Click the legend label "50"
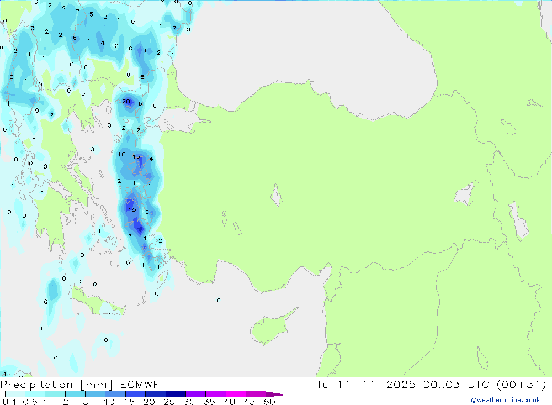This screenshot has height=405, width=552. click(269, 402)
